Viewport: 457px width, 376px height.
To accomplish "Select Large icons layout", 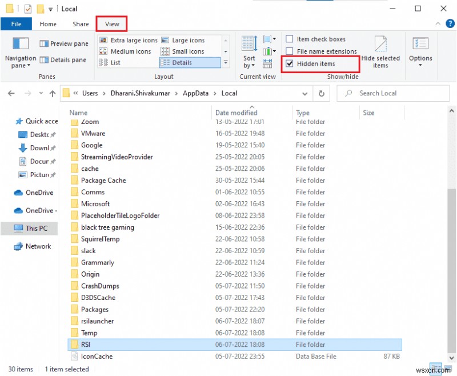I will [x=183, y=40].
